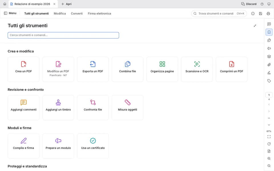Open the signatures panel icon
Screen dimensions: 274x171
269,73
